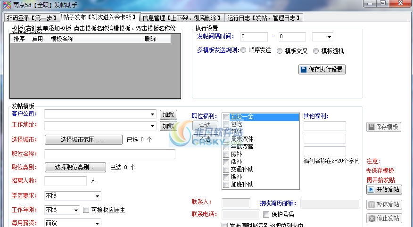Click the 招聘人数 input field

pos(66,181)
